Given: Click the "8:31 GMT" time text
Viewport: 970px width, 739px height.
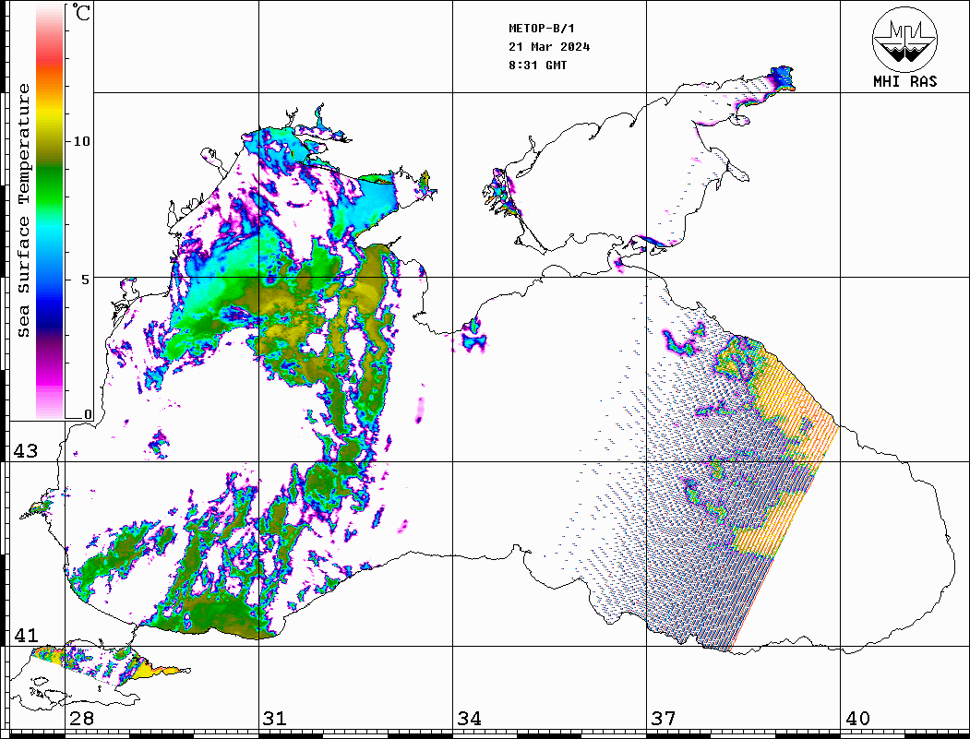Looking at the screenshot, I should pyautogui.click(x=537, y=65).
